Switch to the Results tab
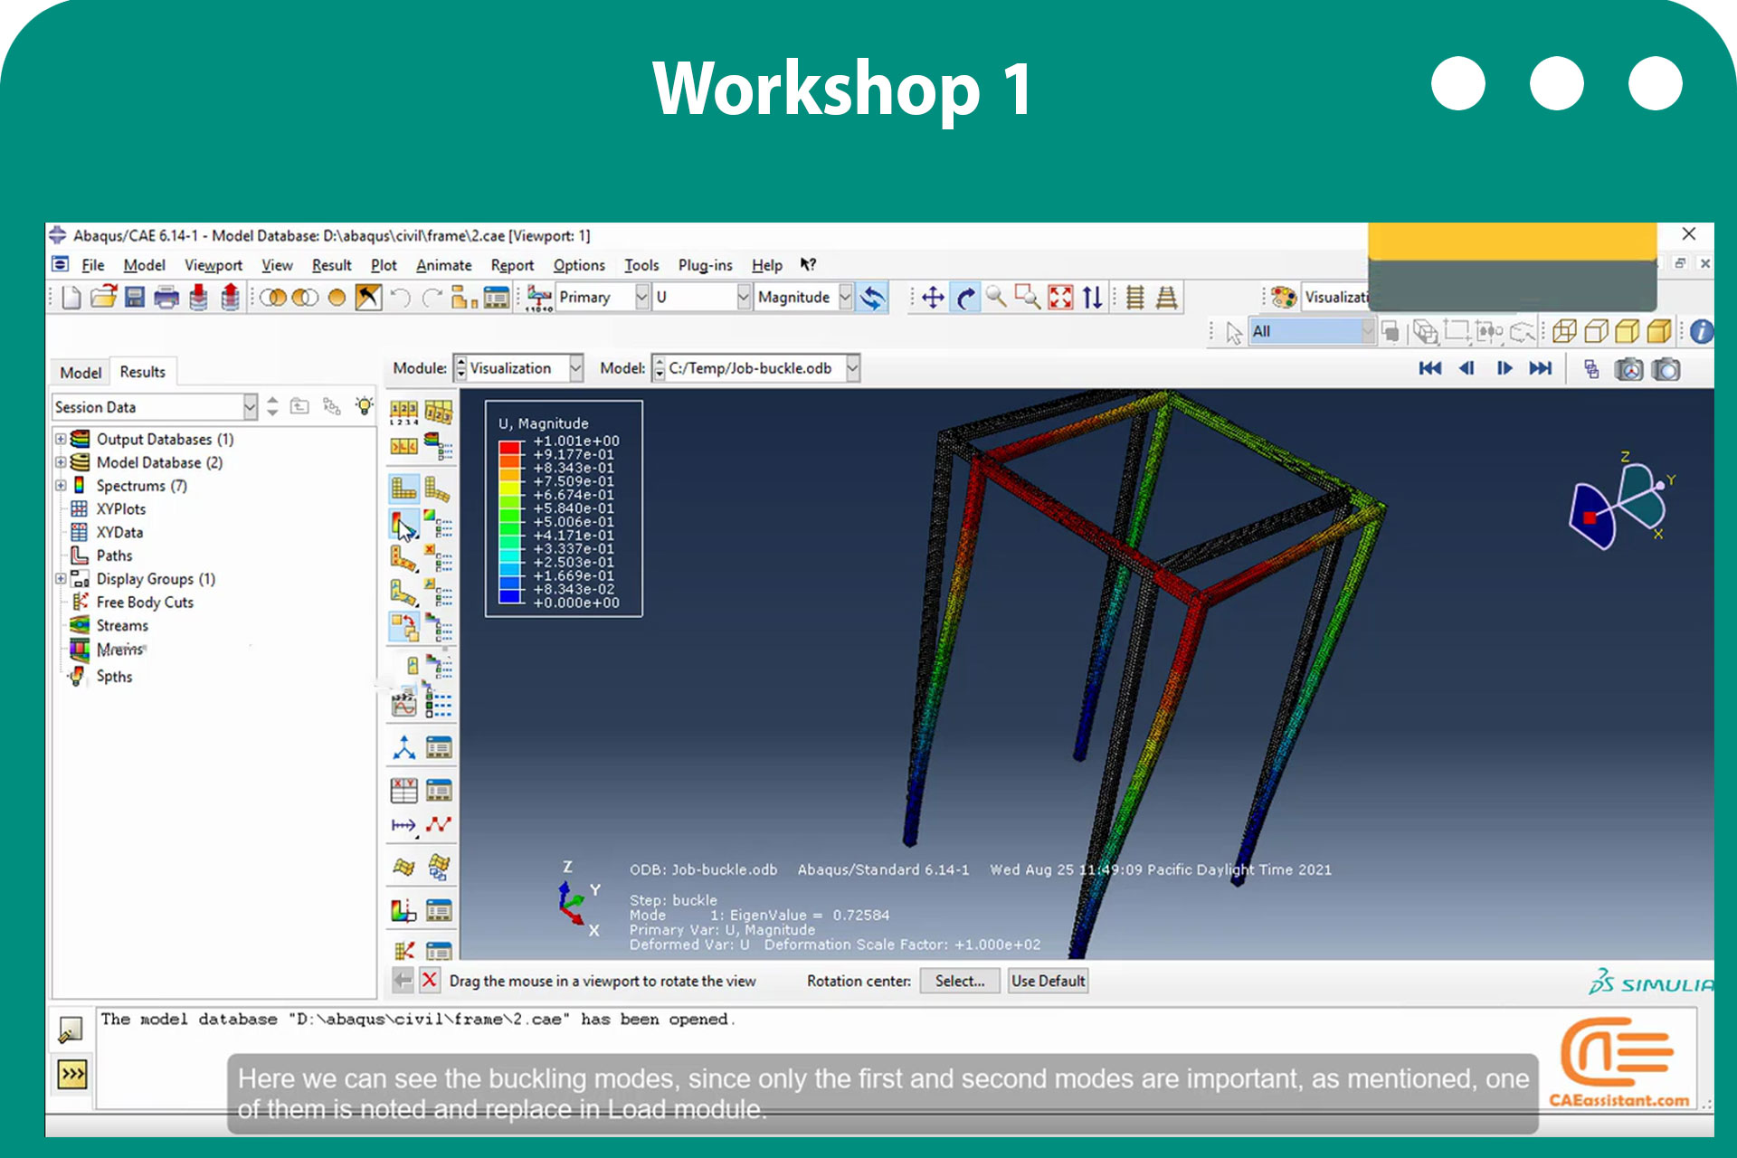The width and height of the screenshot is (1737, 1158). [x=142, y=372]
